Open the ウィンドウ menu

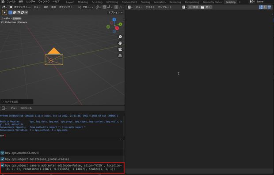(44, 2)
